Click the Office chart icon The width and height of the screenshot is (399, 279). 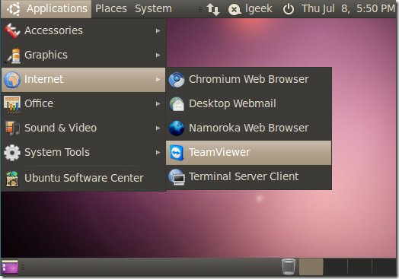tap(12, 104)
